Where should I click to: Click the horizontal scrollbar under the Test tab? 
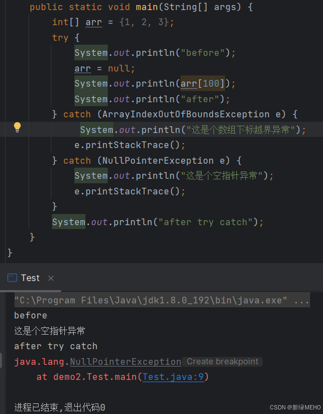coord(31,291)
